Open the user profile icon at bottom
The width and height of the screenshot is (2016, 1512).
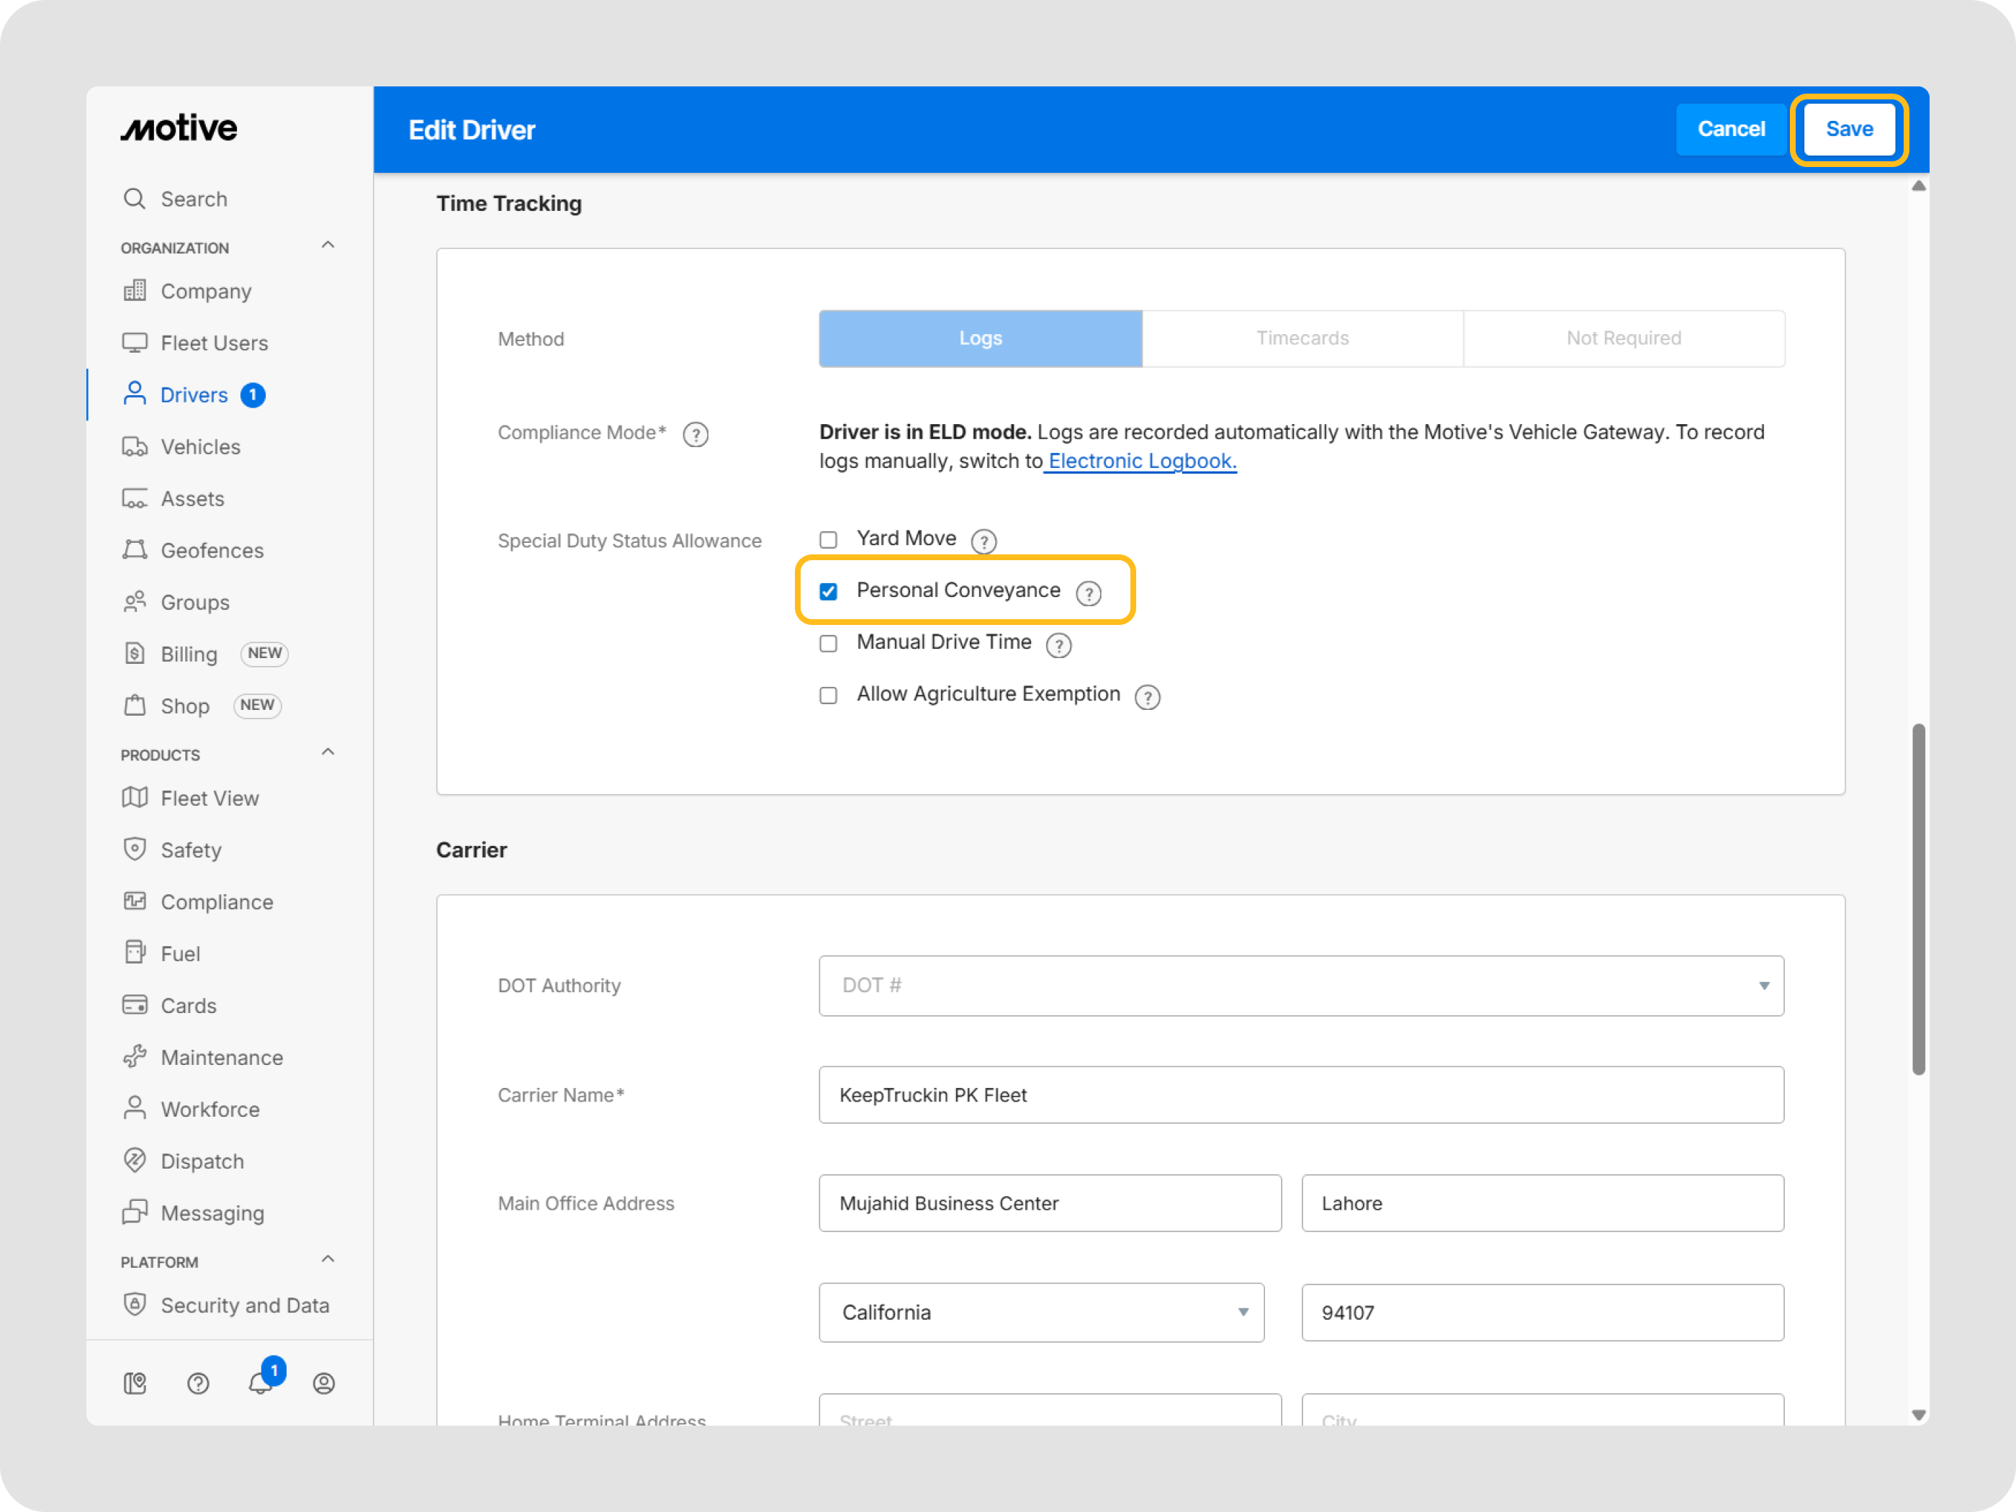[x=323, y=1382]
